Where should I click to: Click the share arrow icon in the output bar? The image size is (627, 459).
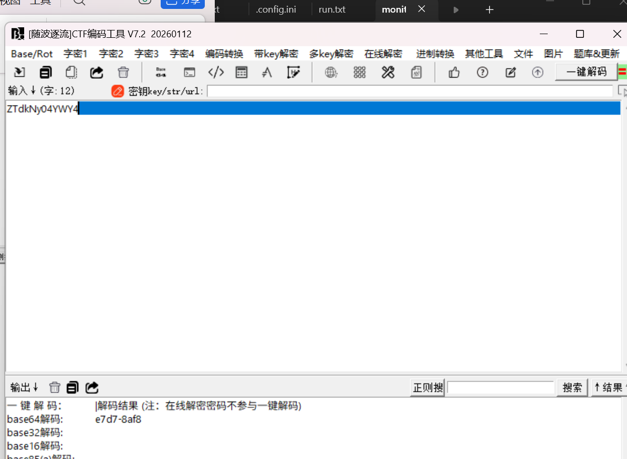click(92, 388)
